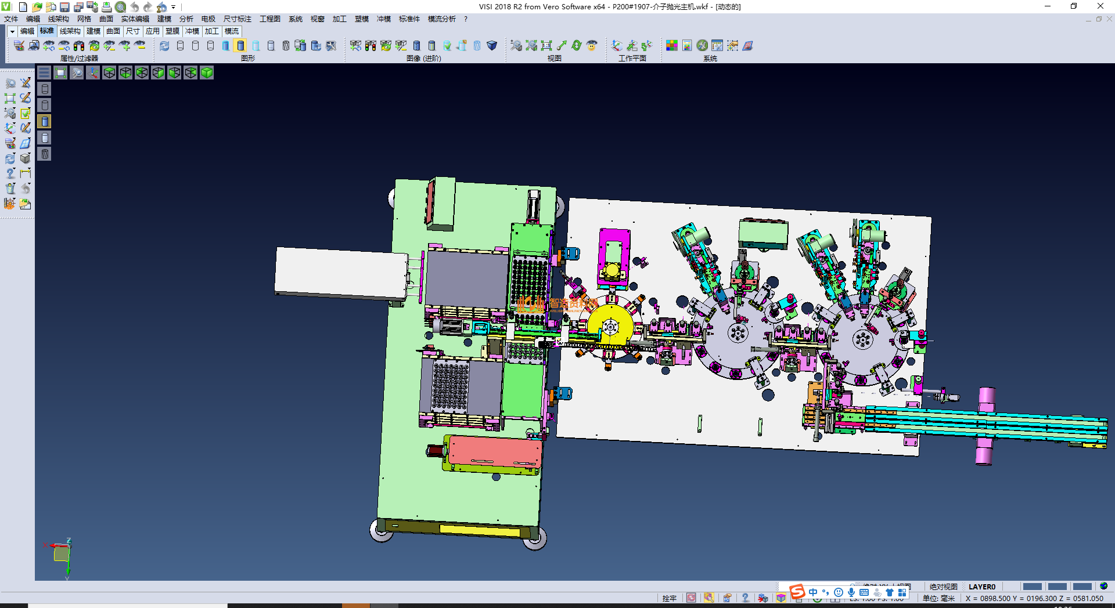Click the first blue color swatch in status bar
The width and height of the screenshot is (1115, 608).
1032,587
